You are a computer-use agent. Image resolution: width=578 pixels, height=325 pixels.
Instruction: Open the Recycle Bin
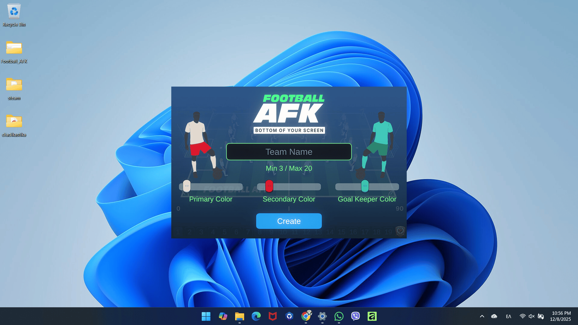(x=14, y=12)
